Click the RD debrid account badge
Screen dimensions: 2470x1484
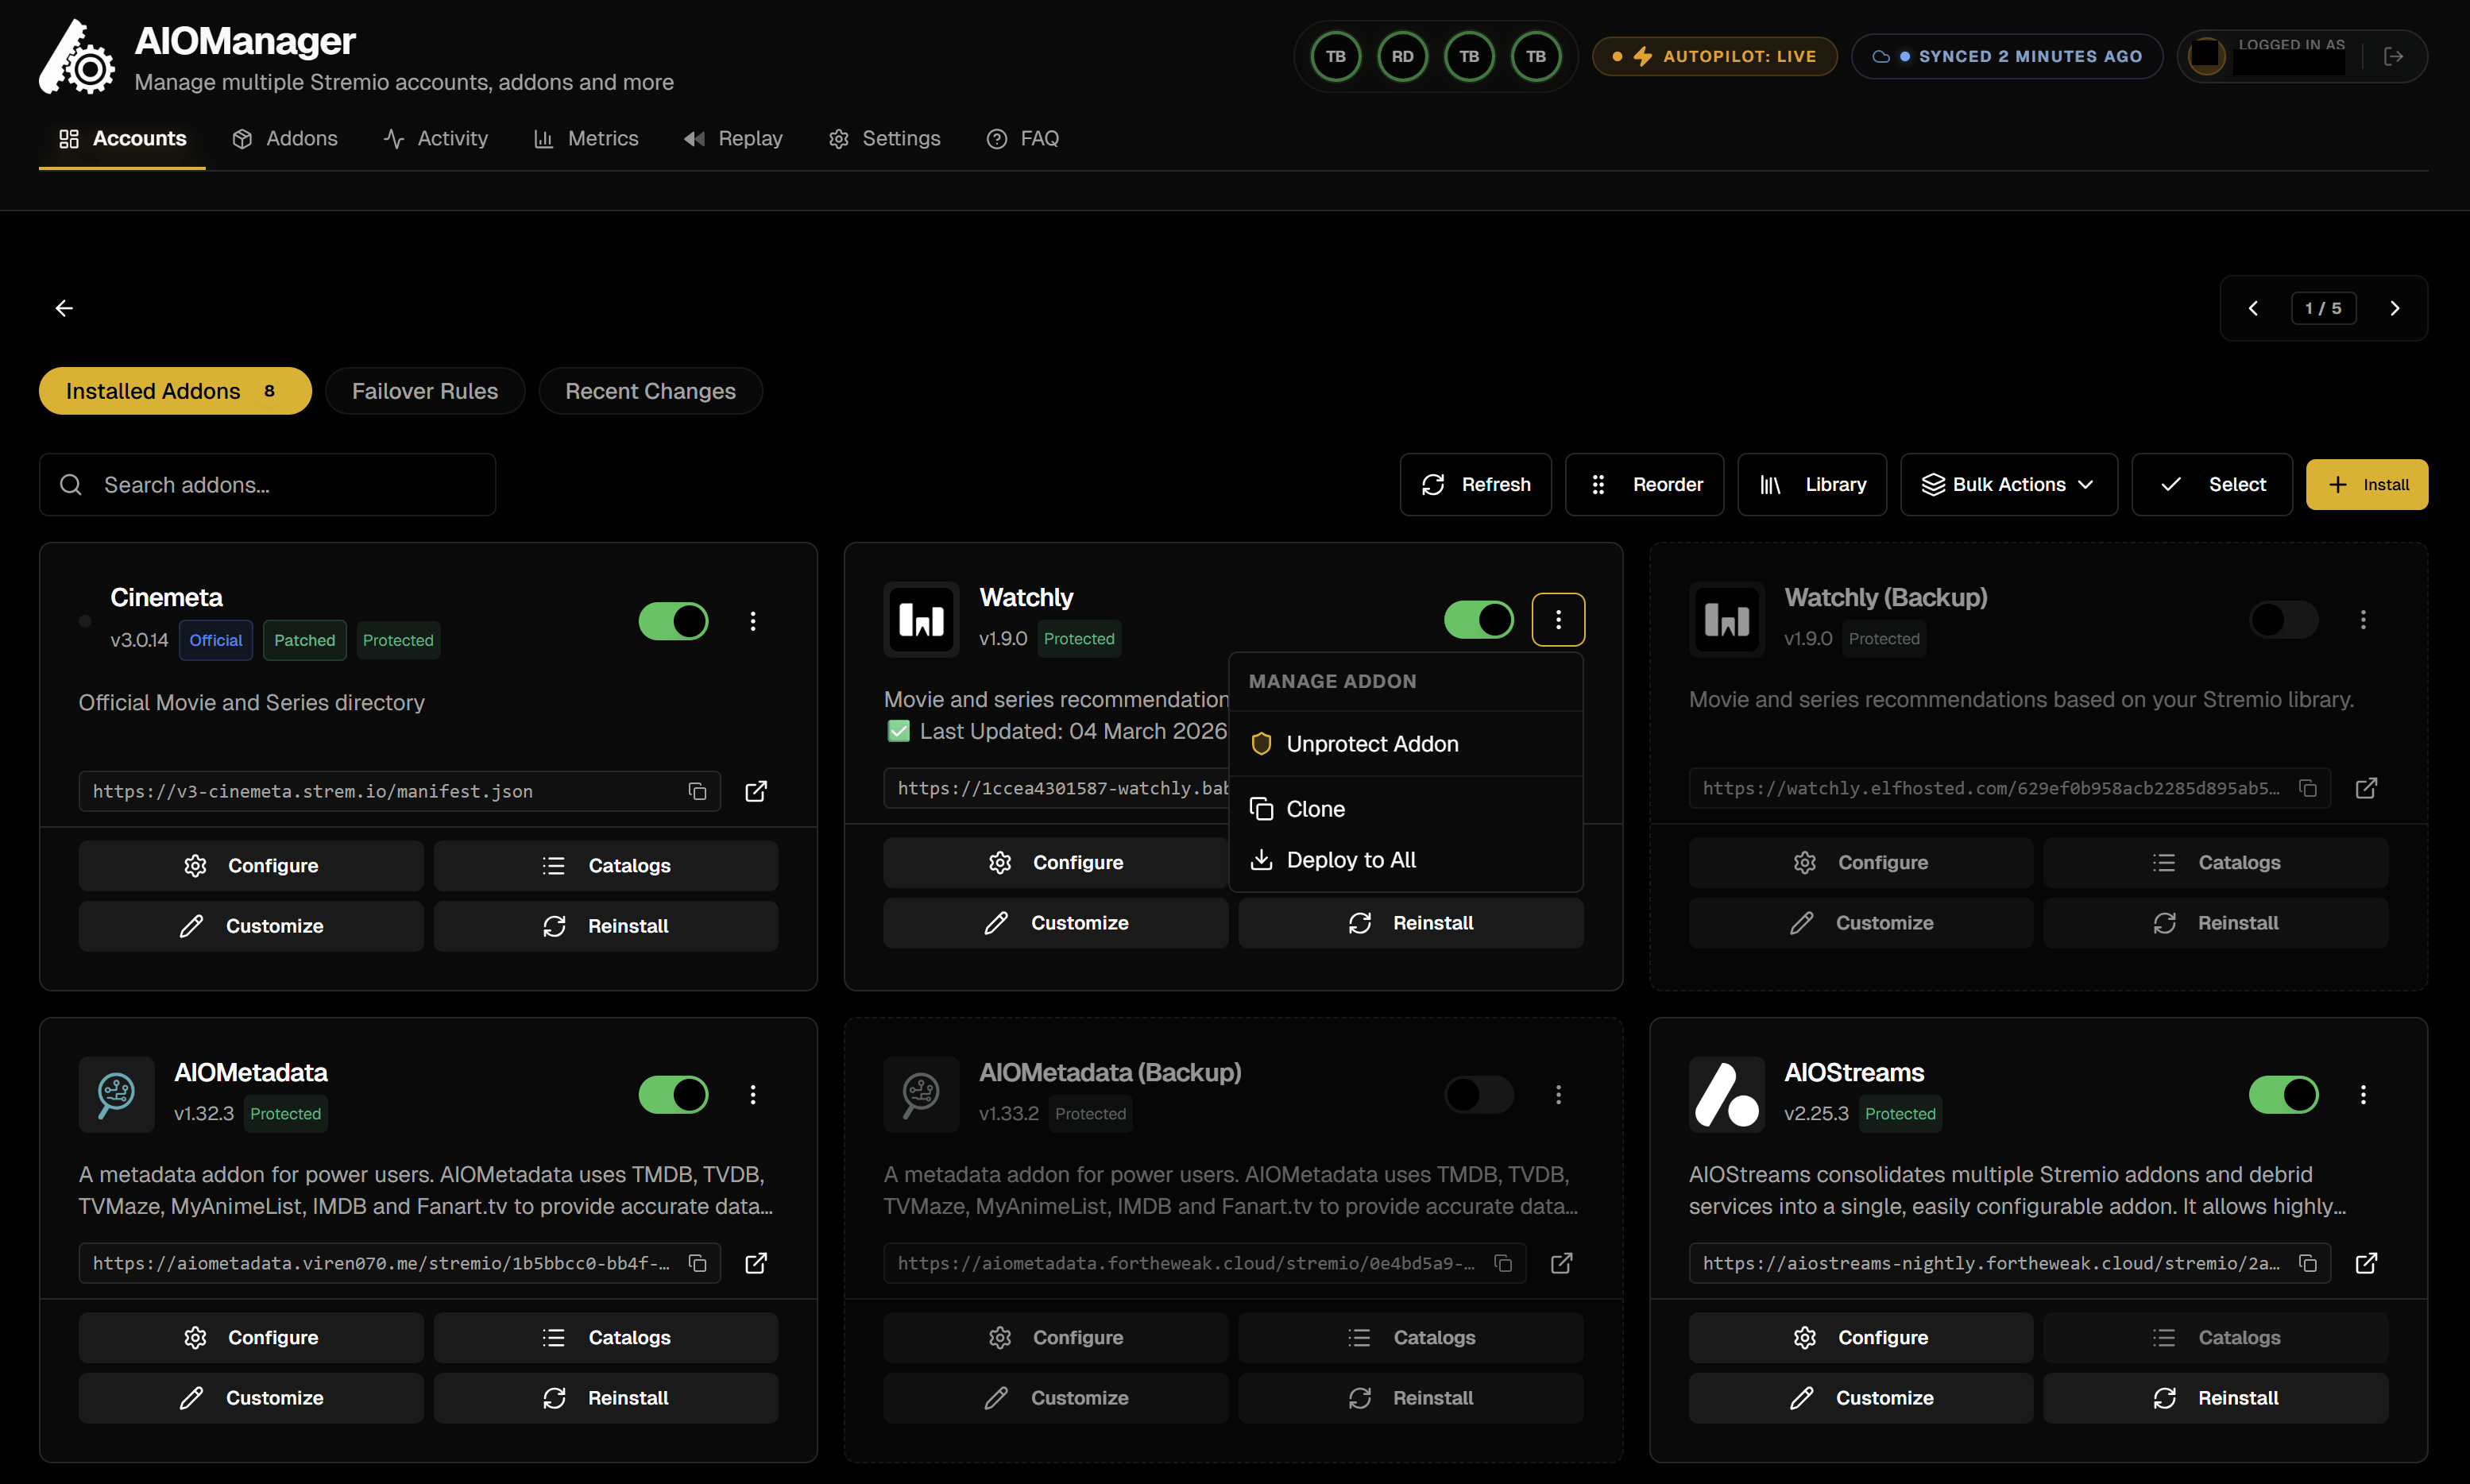click(1402, 56)
